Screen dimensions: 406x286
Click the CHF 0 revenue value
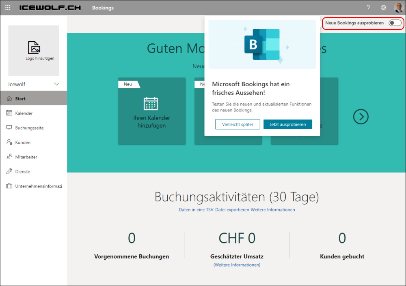click(237, 238)
